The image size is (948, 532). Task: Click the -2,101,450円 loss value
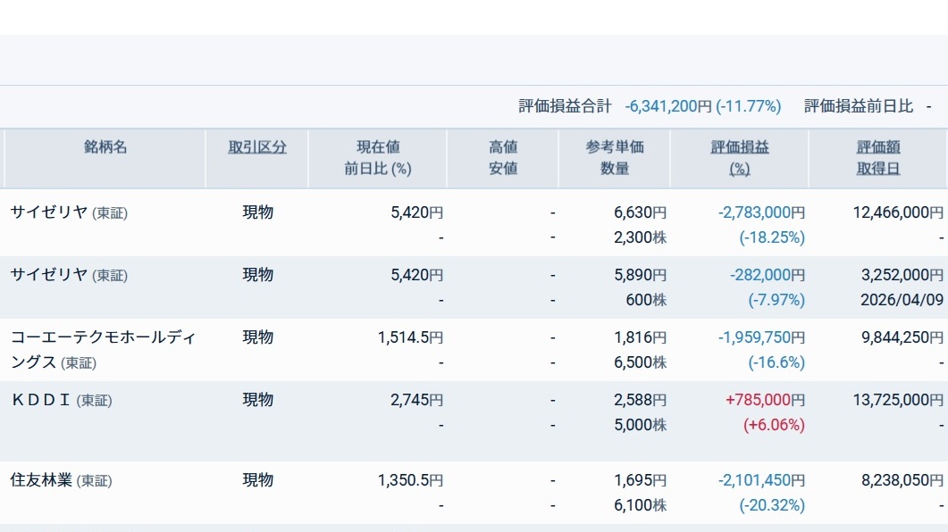(762, 480)
